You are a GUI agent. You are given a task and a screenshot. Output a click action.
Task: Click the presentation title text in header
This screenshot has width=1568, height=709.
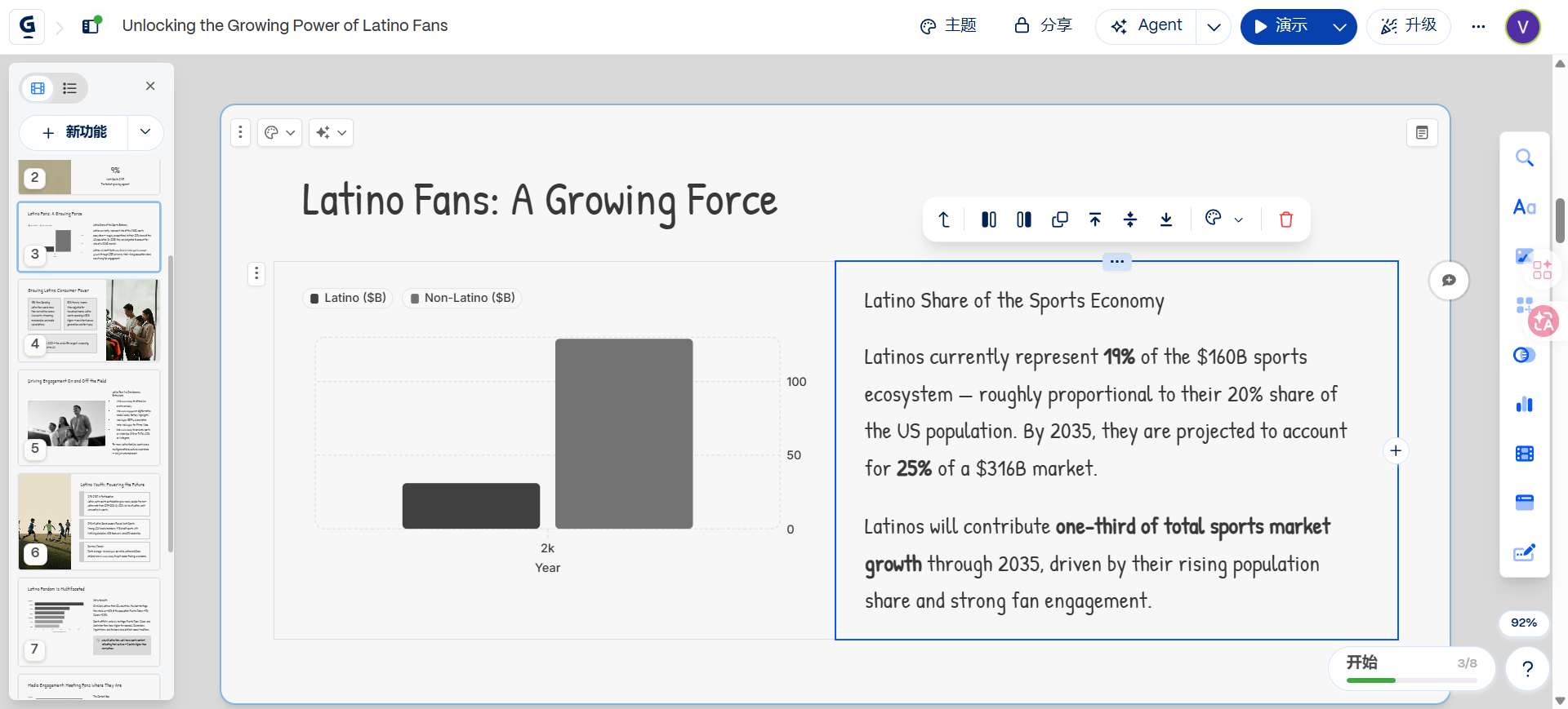[x=285, y=25]
